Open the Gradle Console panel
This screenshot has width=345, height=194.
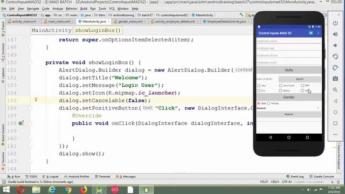point(322,176)
